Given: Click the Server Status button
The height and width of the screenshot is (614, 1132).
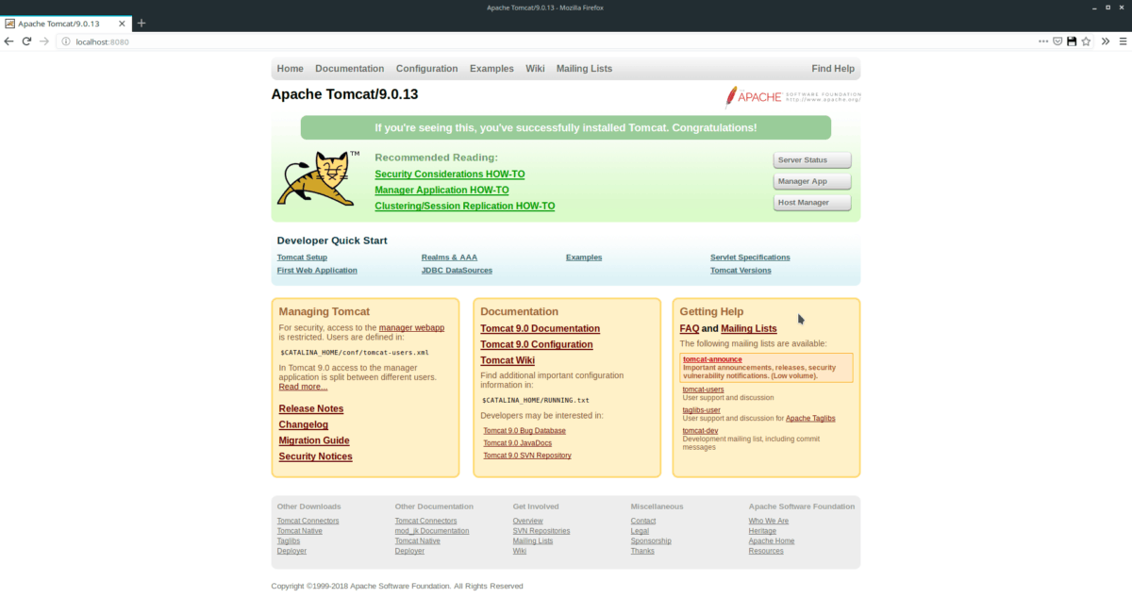Looking at the screenshot, I should (811, 160).
